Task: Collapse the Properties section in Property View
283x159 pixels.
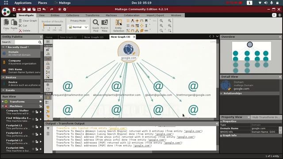Action: pos(221,121)
